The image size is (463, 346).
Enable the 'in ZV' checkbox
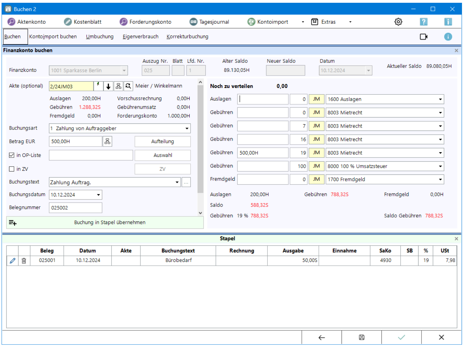[12, 169]
